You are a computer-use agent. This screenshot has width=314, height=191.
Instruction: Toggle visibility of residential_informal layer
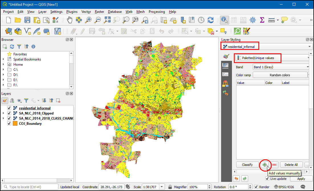(x=9, y=108)
